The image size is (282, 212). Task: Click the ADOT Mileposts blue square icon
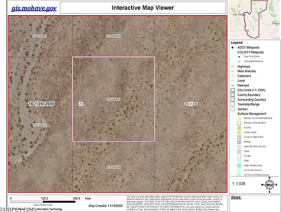click(233, 48)
